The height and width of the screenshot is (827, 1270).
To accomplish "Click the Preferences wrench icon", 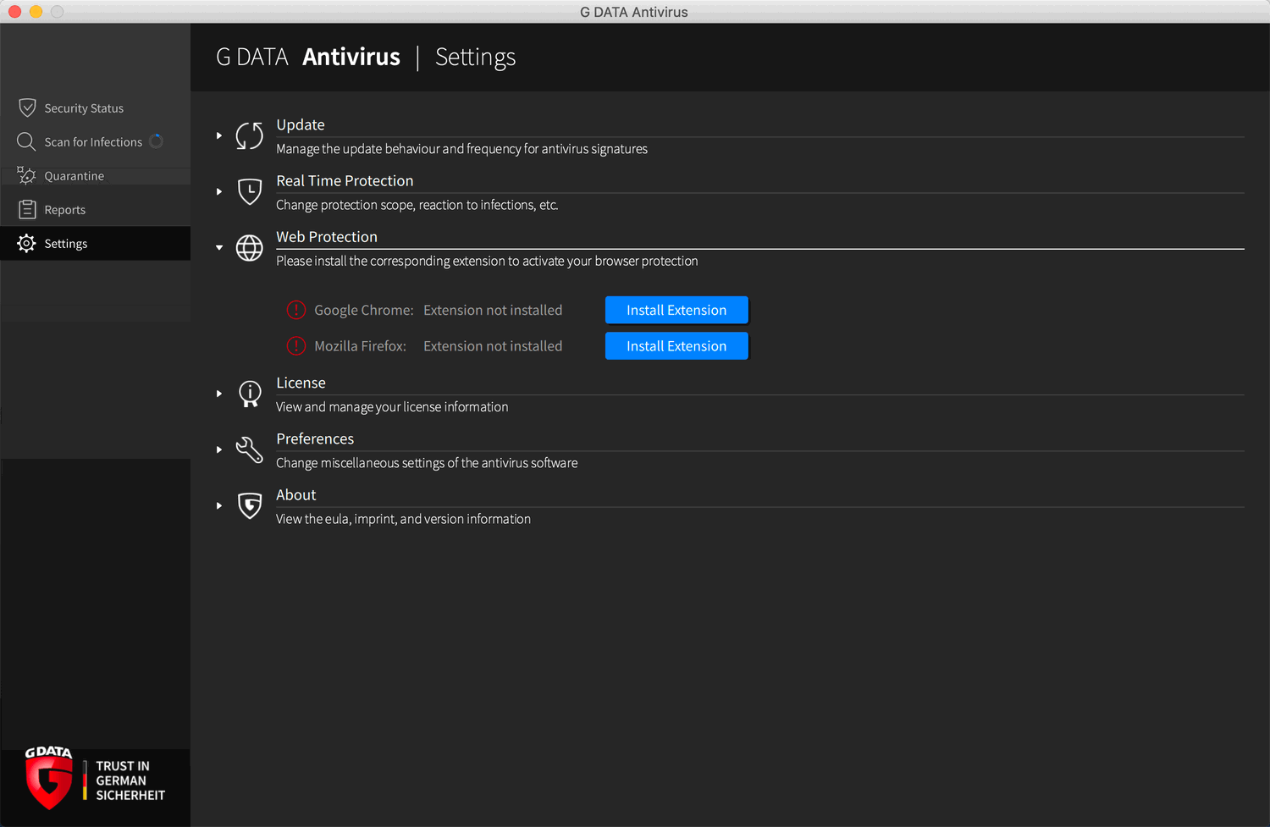I will tap(249, 449).
